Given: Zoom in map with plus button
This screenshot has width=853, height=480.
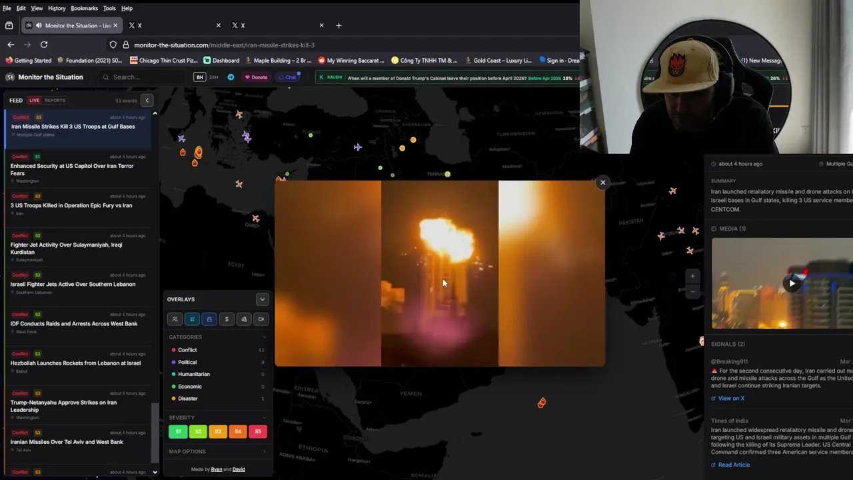Looking at the screenshot, I should pyautogui.click(x=692, y=276).
